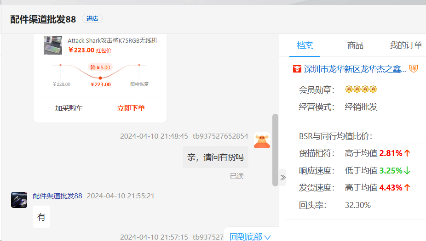Open the Attack Shark keyboard product thumbnail
Screen dimensions: 426x241
pyautogui.click(x=53, y=45)
